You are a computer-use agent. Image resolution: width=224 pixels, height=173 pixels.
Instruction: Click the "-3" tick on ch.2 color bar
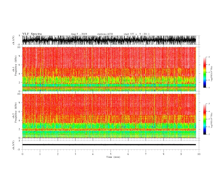click(x=209, y=104)
